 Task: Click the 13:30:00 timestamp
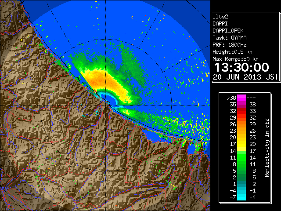241,67
